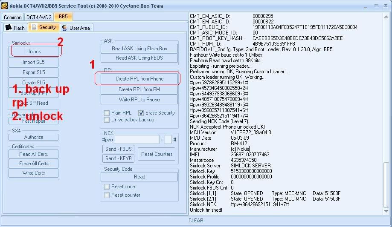Click Create SL5 button
This screenshot has width=392, height=227.
[34, 82]
